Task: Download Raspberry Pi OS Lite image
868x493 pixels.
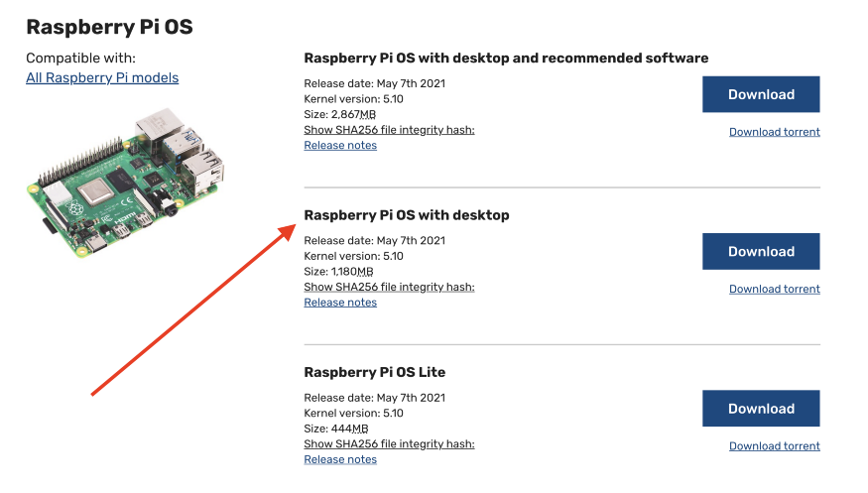Action: point(761,409)
